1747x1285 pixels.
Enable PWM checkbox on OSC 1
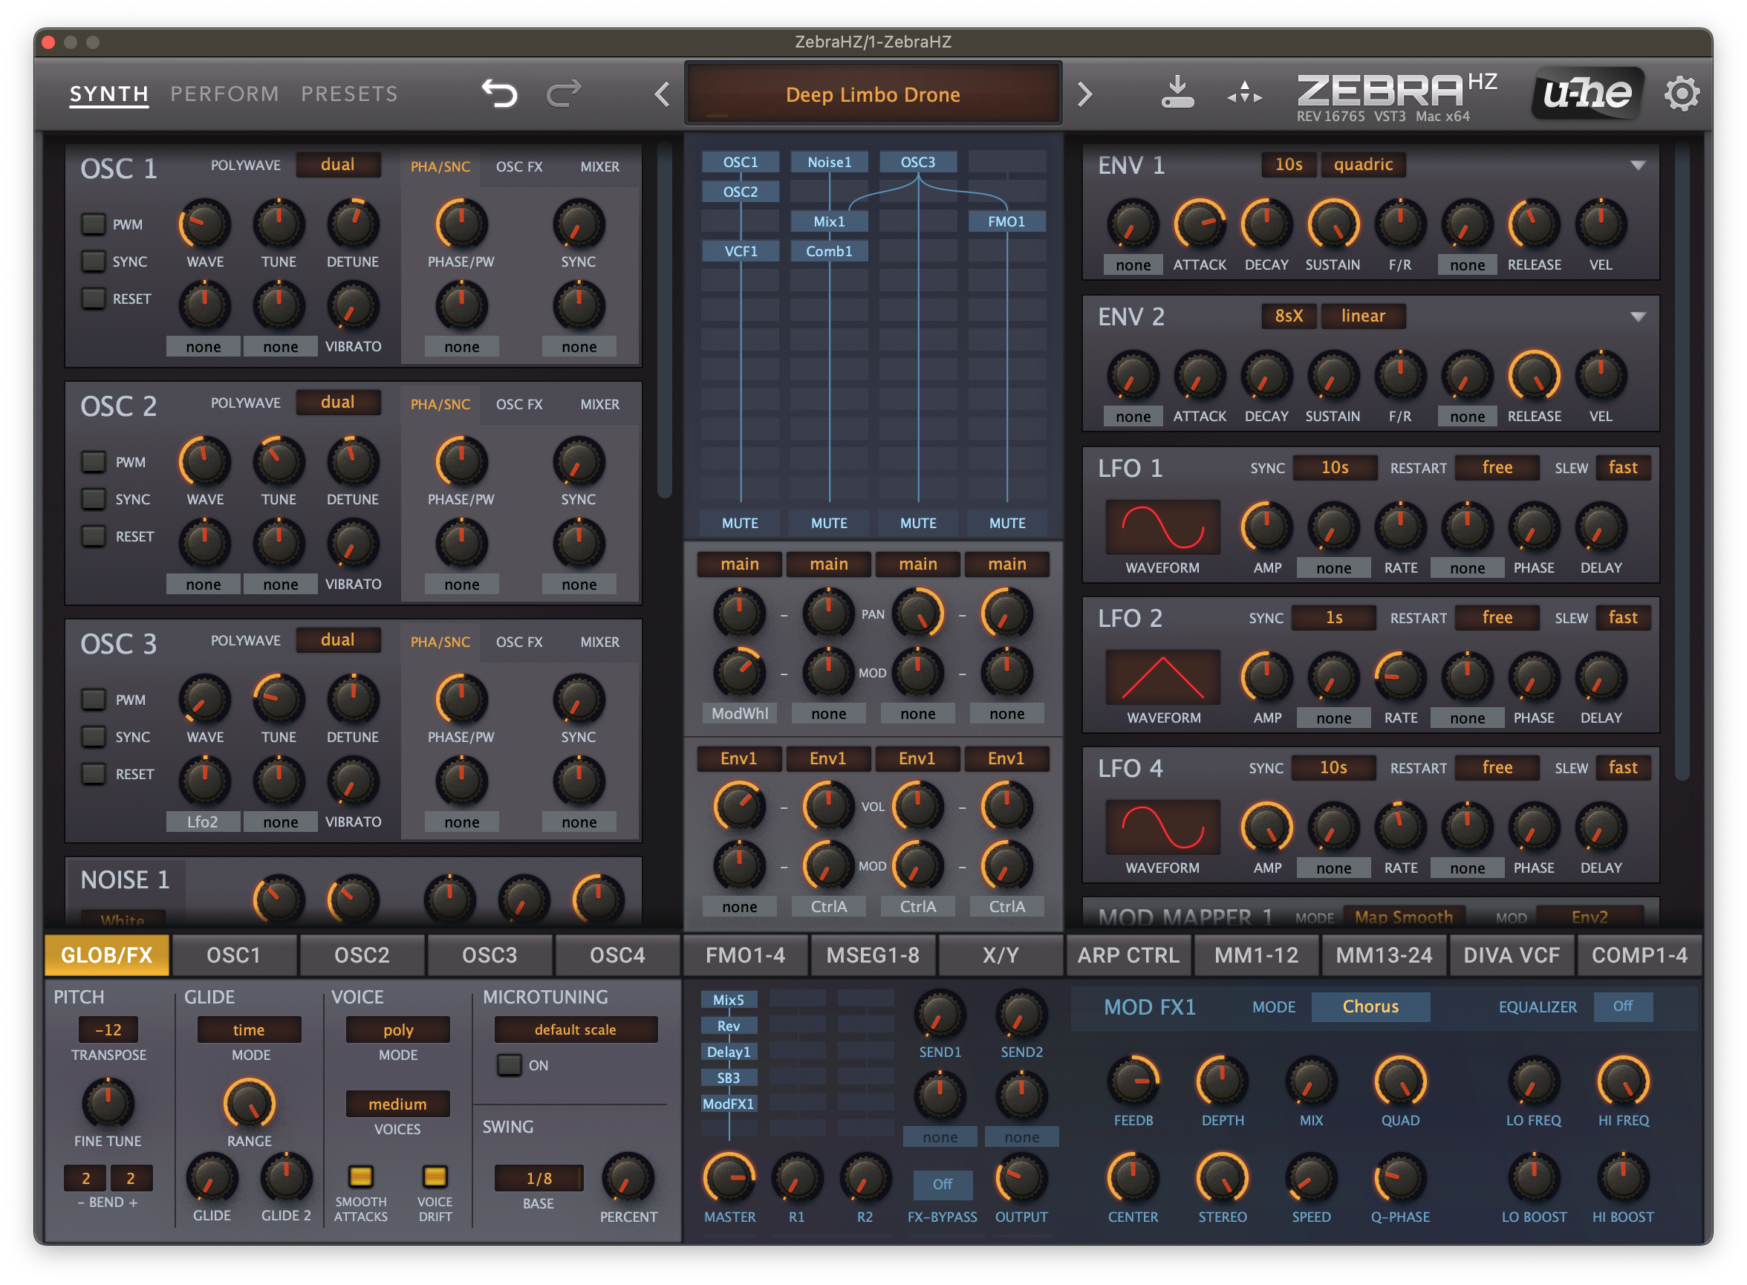94,224
